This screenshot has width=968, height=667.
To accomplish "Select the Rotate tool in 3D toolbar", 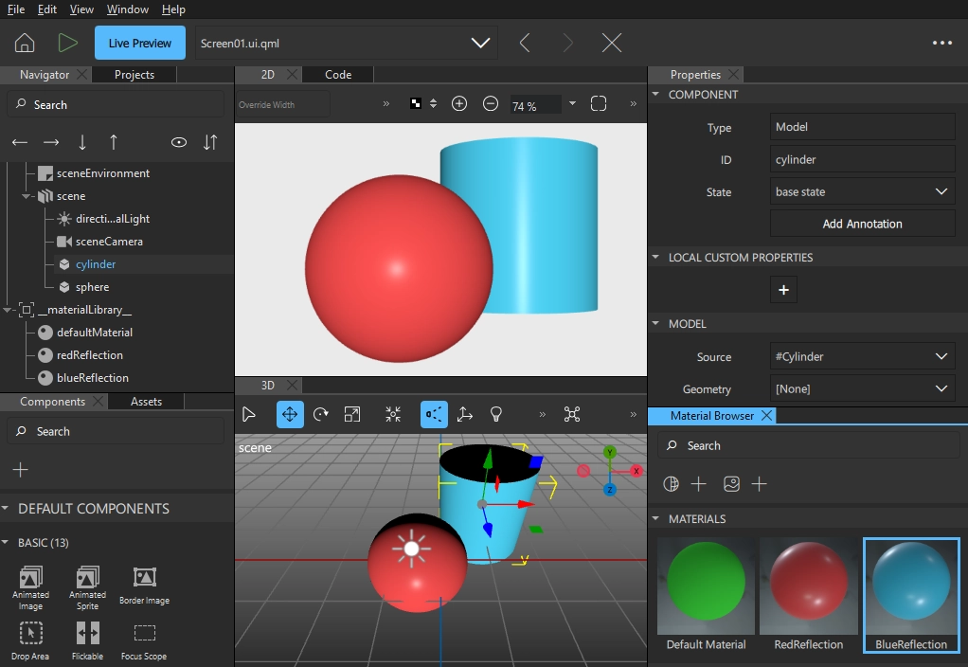I will pyautogui.click(x=321, y=414).
